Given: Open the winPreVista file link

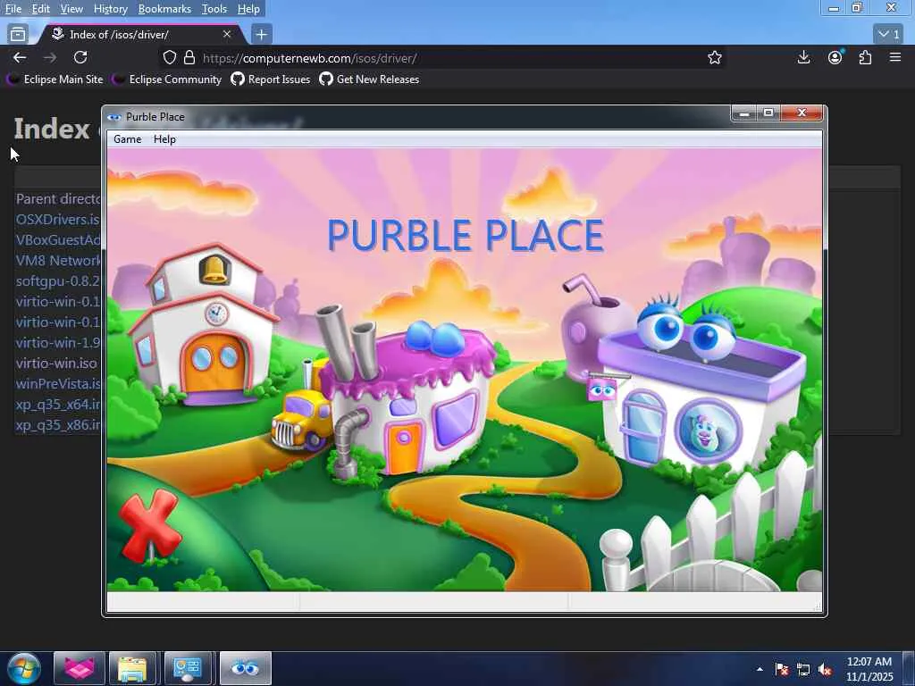Looking at the screenshot, I should [58, 384].
